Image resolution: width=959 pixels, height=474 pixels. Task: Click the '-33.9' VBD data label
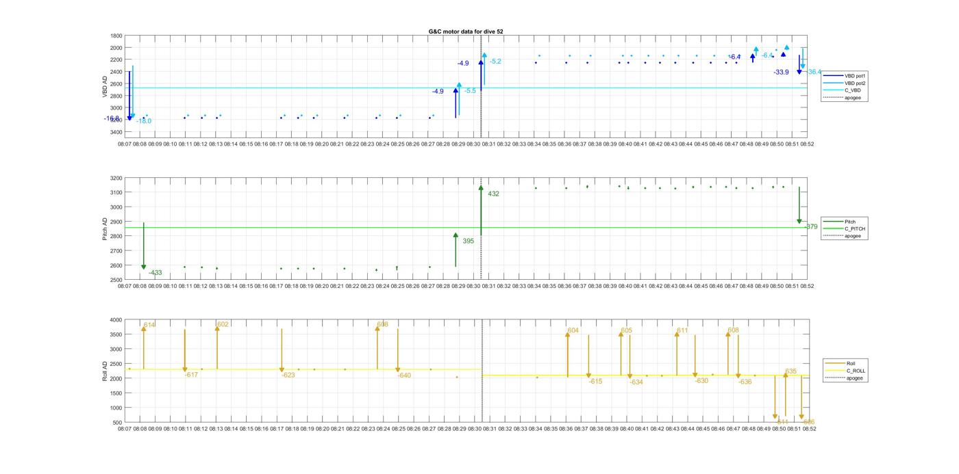click(781, 72)
